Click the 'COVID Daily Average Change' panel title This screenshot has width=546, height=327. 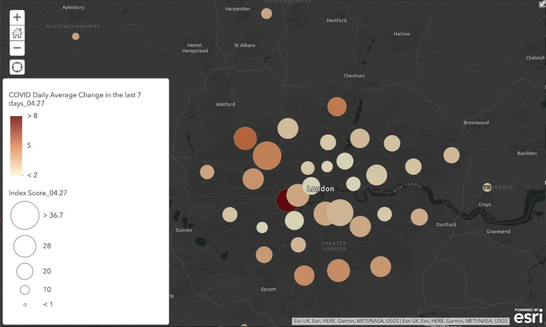tap(74, 99)
